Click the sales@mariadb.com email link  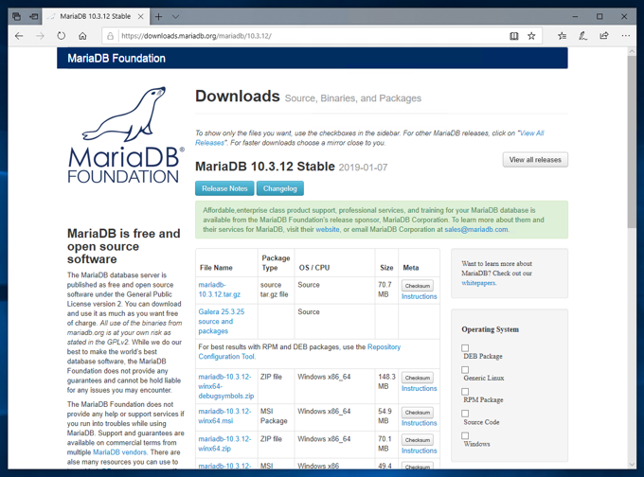476,229
